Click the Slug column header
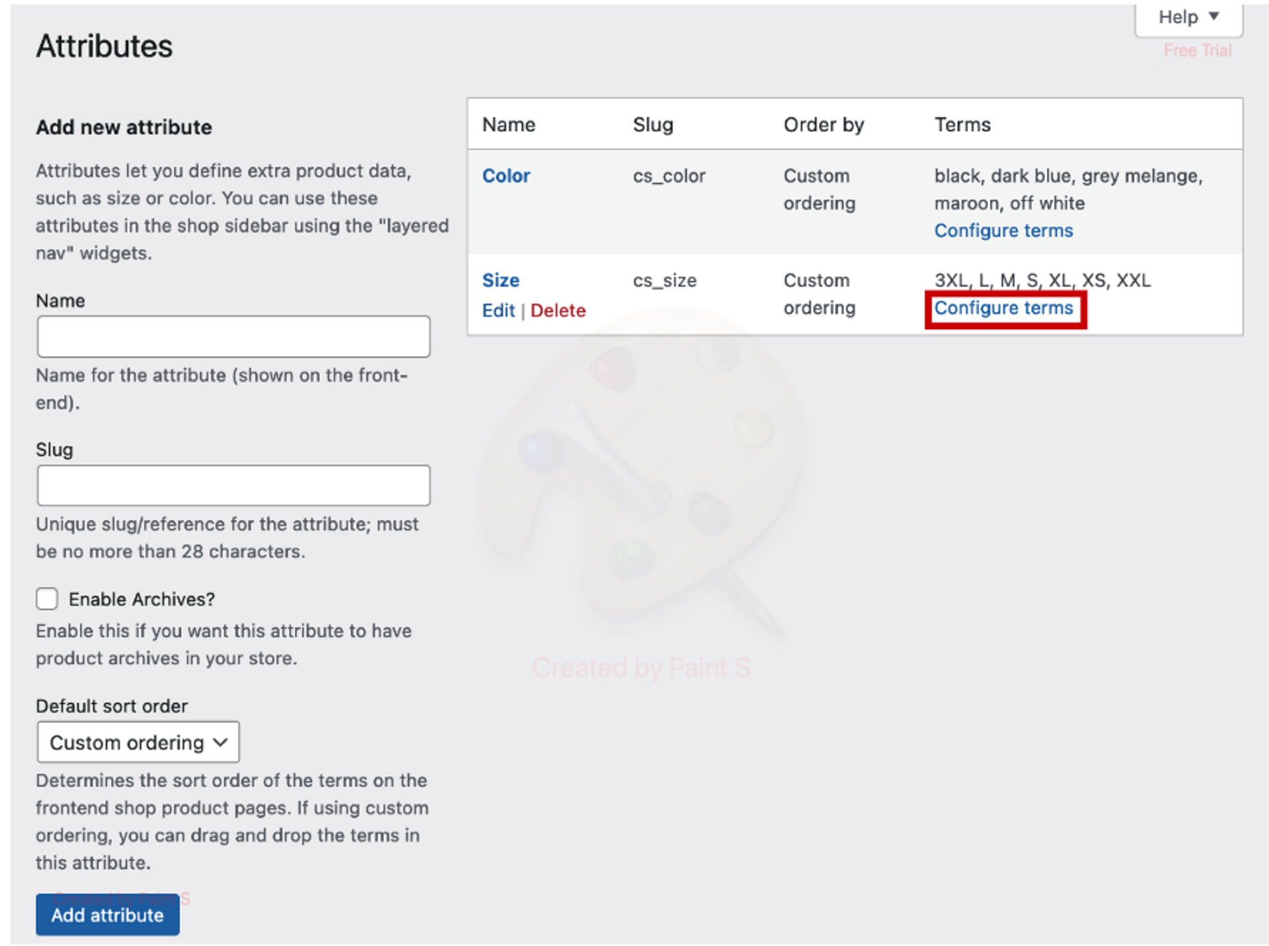This screenshot has width=1269, height=946. click(x=652, y=125)
